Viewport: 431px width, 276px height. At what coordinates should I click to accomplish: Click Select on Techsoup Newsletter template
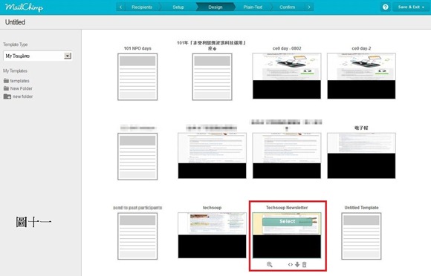288,221
